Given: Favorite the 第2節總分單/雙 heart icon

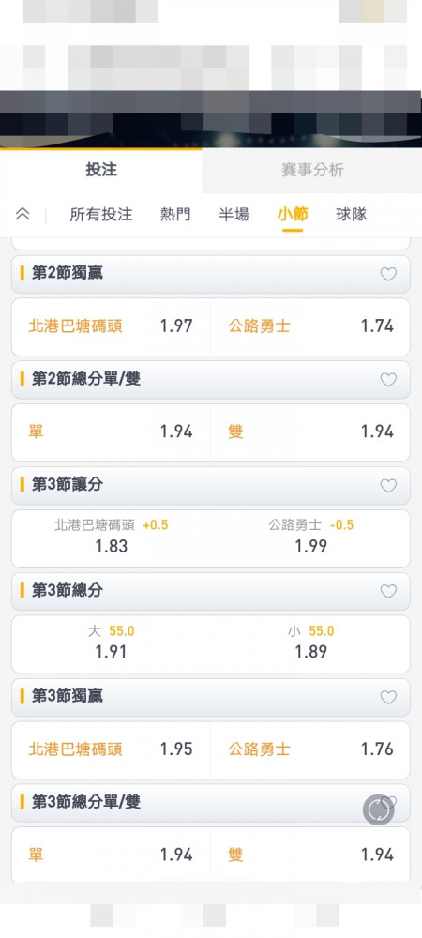Looking at the screenshot, I should click(x=388, y=379).
